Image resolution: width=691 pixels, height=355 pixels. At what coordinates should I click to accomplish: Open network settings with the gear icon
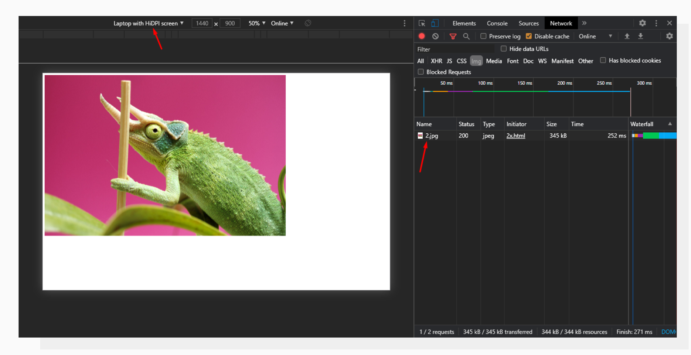[x=669, y=36]
